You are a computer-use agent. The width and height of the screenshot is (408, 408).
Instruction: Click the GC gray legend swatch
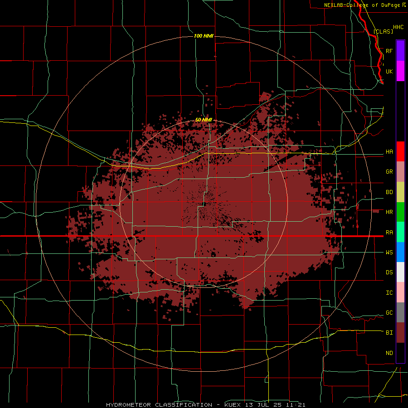pos(400,312)
